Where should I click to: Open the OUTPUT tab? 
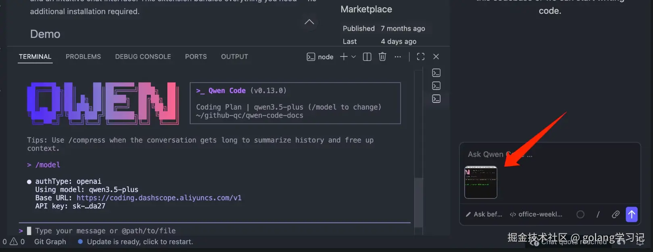click(x=234, y=57)
